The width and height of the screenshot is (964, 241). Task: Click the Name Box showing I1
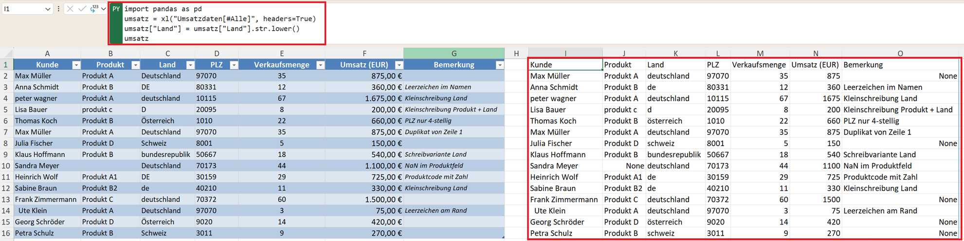click(22, 9)
